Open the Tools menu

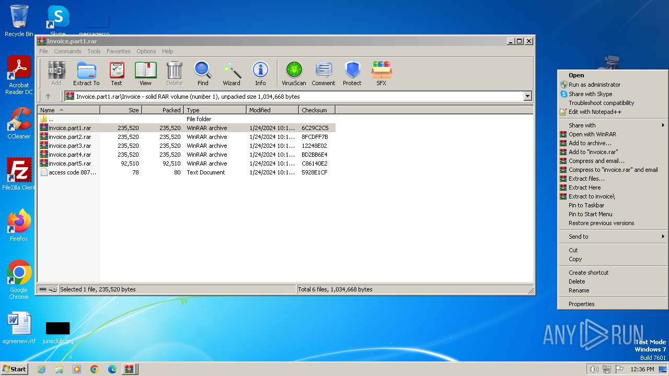[x=94, y=51]
